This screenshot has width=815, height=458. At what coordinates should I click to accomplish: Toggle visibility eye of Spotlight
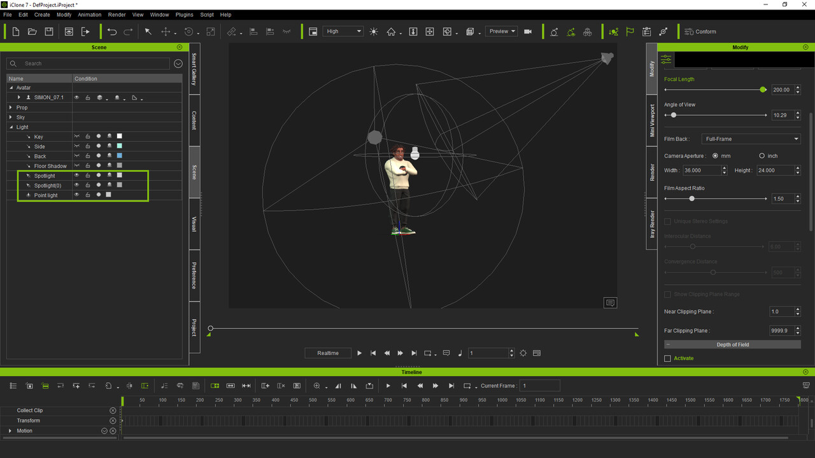77,176
